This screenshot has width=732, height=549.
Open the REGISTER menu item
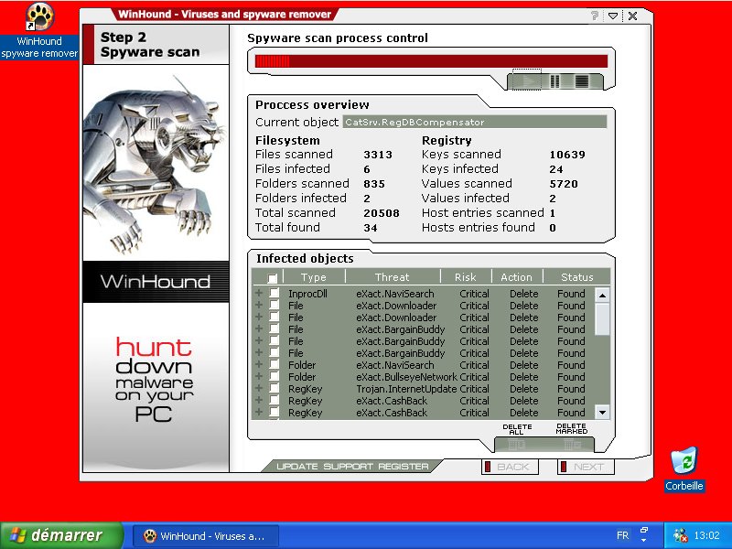(x=404, y=467)
